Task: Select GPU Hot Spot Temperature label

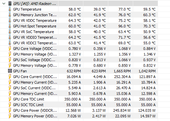Action: (35, 26)
